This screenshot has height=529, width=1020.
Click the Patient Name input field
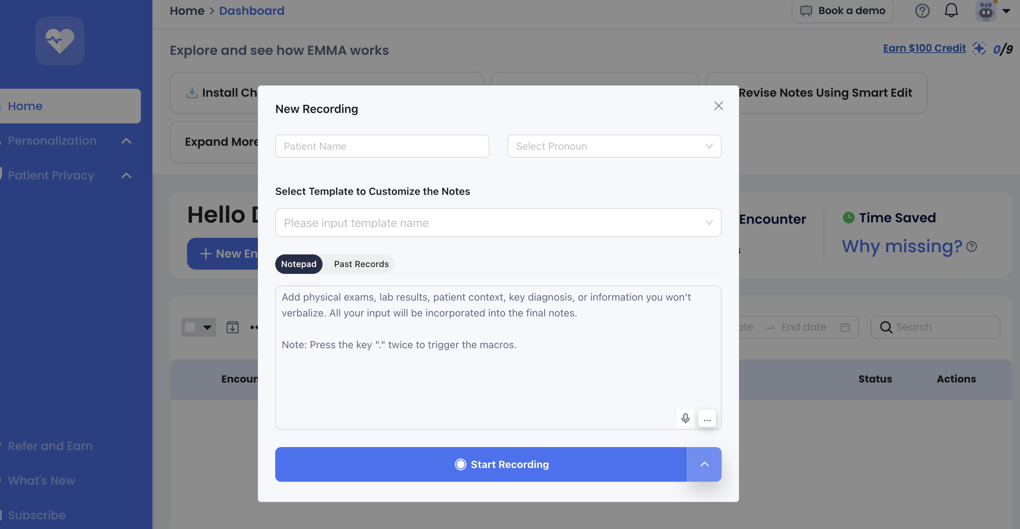382,146
